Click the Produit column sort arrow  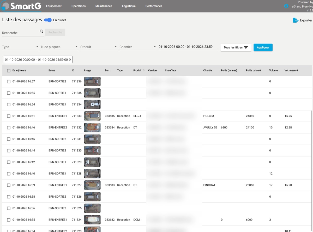(x=144, y=70)
